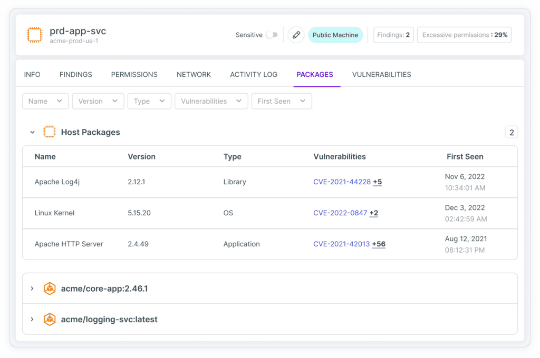
Task: Click the Type column header
Action: 232,156
